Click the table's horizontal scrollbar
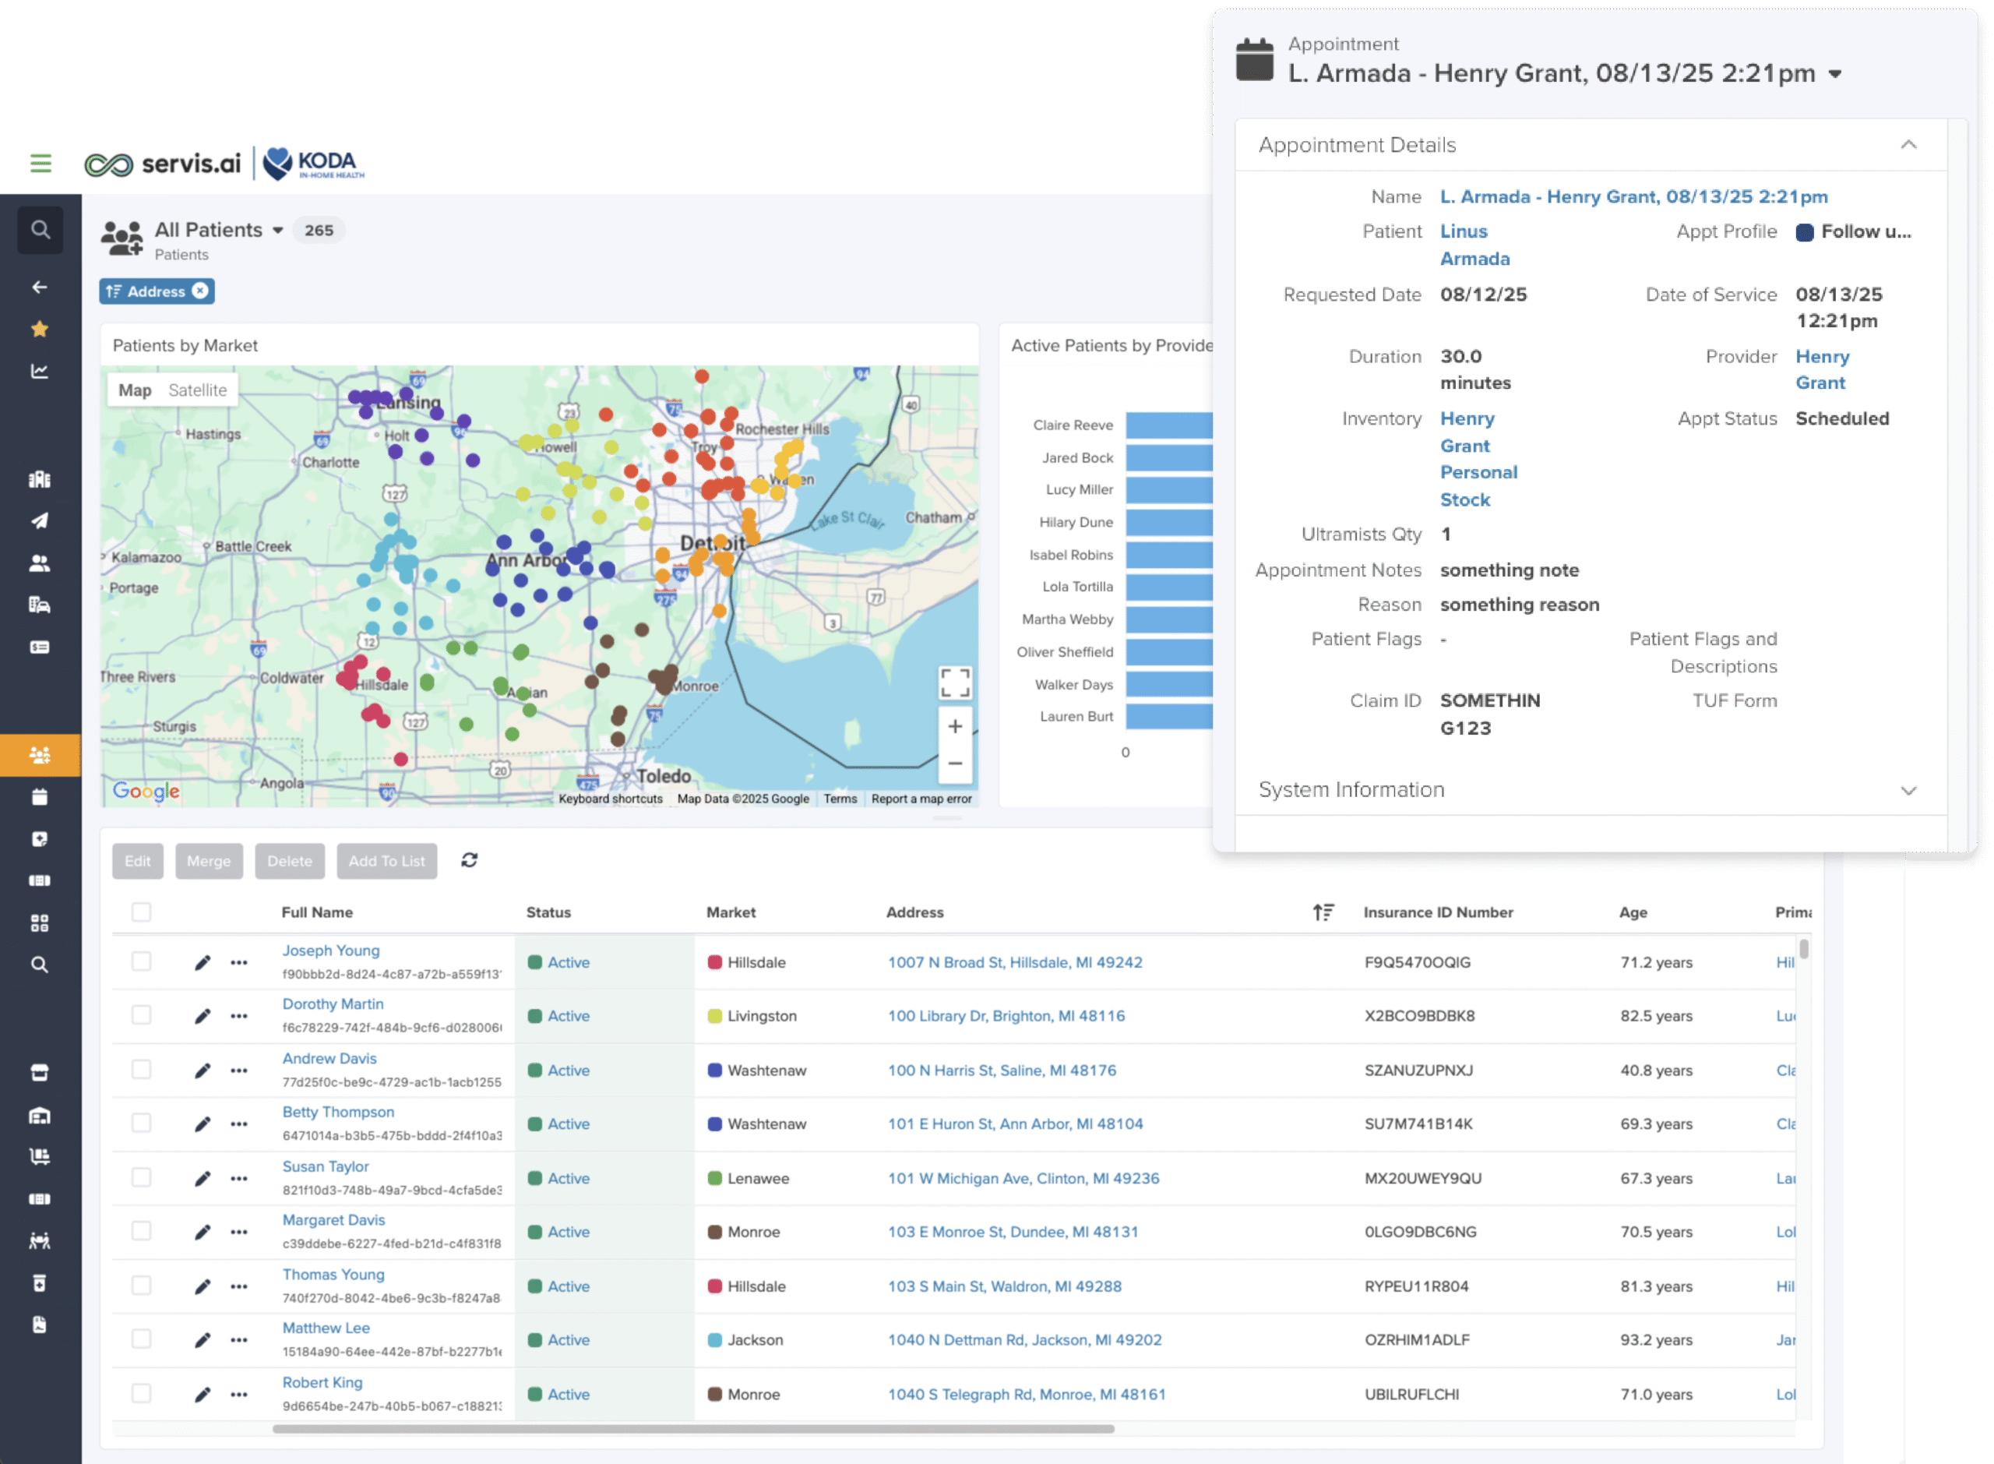The width and height of the screenshot is (1994, 1464). [693, 1430]
